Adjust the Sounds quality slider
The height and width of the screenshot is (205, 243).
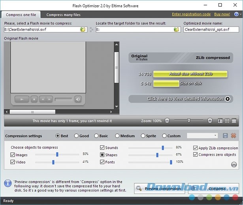pos(163,148)
